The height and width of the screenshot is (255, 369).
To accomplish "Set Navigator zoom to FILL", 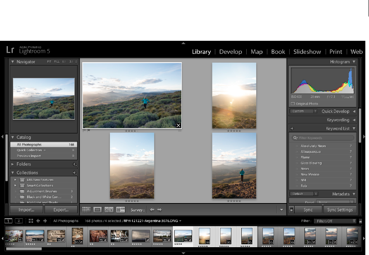I will tap(57, 62).
